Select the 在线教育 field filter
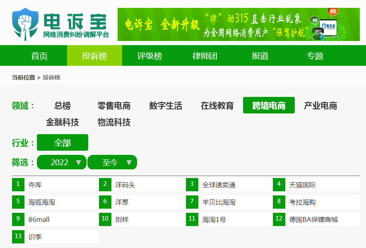Viewport: 366px width, 248px height. coord(217,106)
